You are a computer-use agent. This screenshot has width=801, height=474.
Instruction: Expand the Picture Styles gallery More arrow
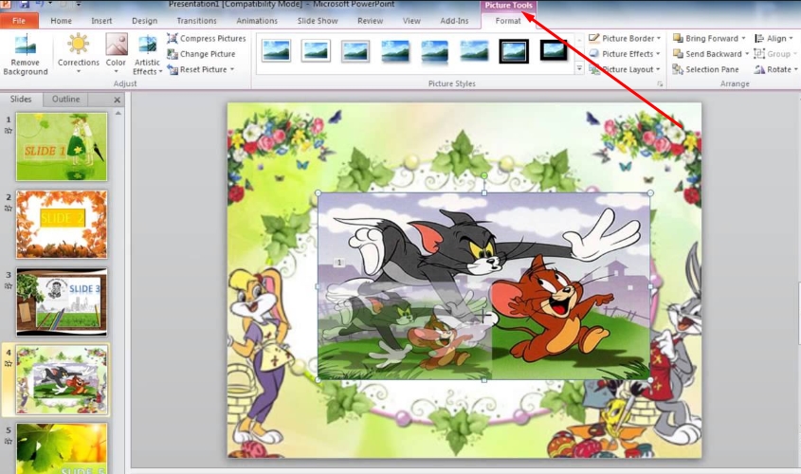(579, 68)
